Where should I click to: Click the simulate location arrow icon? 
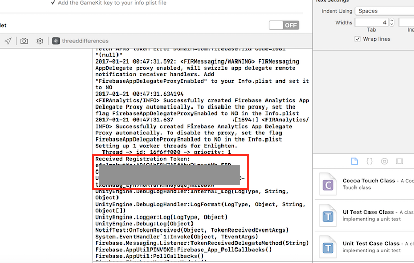(x=8, y=41)
